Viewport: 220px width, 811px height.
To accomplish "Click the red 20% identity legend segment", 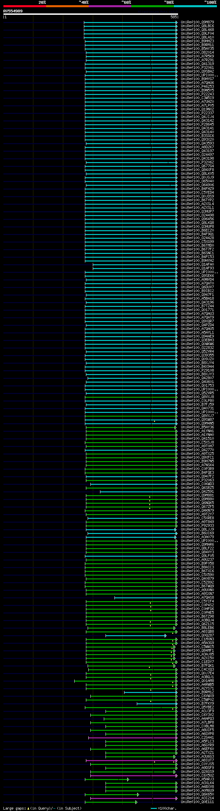I will tap(24, 6).
